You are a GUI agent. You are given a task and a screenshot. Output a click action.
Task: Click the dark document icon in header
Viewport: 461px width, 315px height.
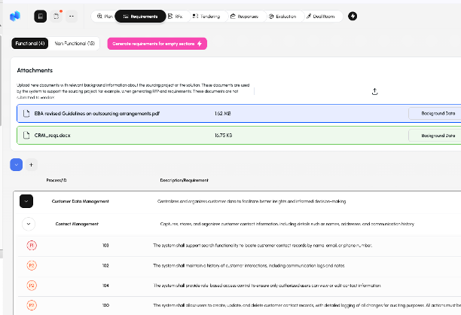point(40,16)
